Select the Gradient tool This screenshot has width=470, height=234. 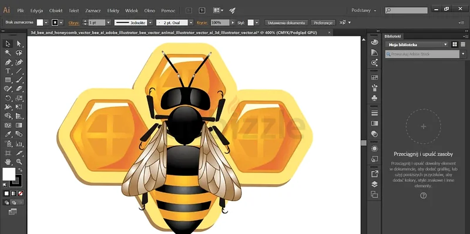[x=19, y=125]
